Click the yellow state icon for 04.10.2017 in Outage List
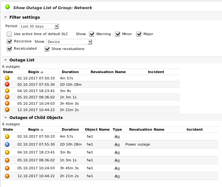 (7, 91)
